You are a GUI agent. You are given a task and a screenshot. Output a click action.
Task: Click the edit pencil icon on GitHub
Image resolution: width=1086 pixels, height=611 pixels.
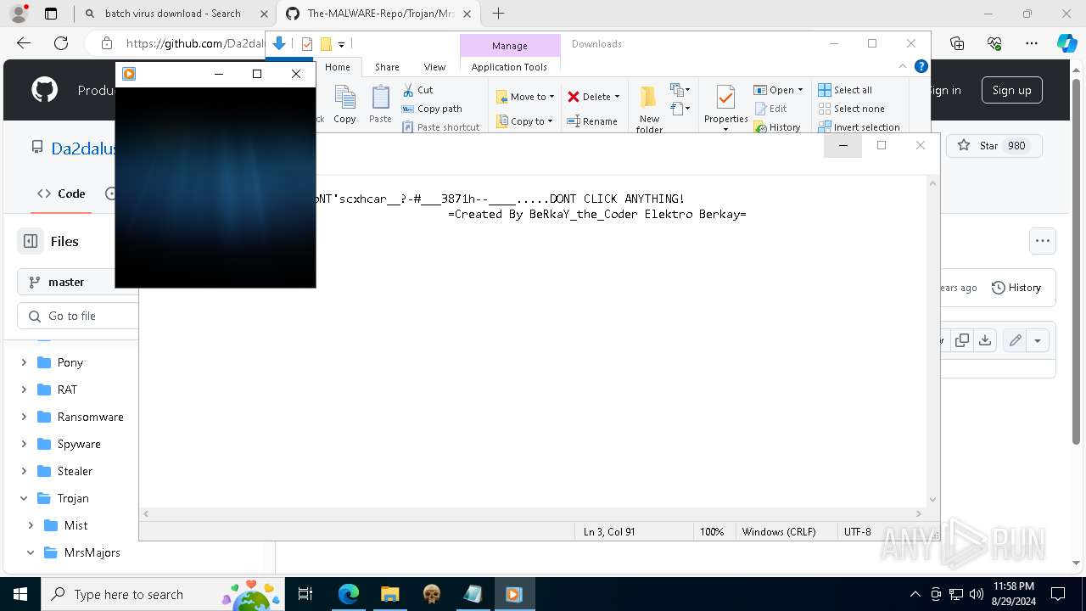coord(1015,340)
